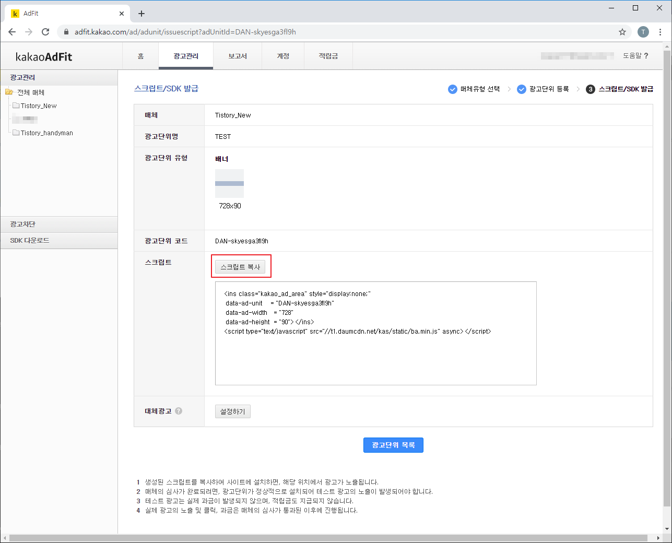Click the 설정하기 button
Viewport: 672px width, 543px height.
pos(233,411)
